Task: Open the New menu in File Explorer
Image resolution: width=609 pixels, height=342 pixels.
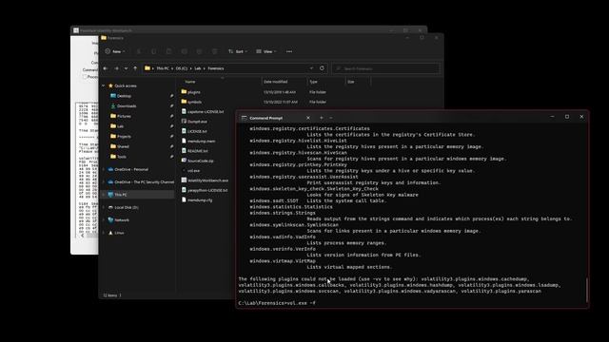Action: [115, 51]
